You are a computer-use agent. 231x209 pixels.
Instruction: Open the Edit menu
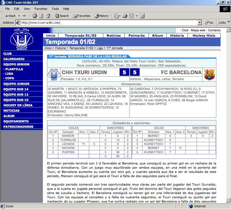[17, 9]
